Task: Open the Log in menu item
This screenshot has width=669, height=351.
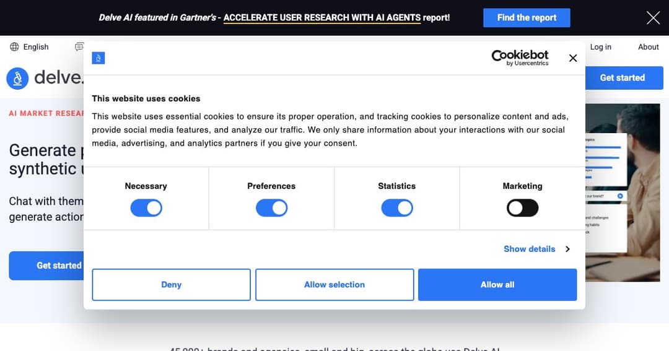Action: pyautogui.click(x=601, y=47)
